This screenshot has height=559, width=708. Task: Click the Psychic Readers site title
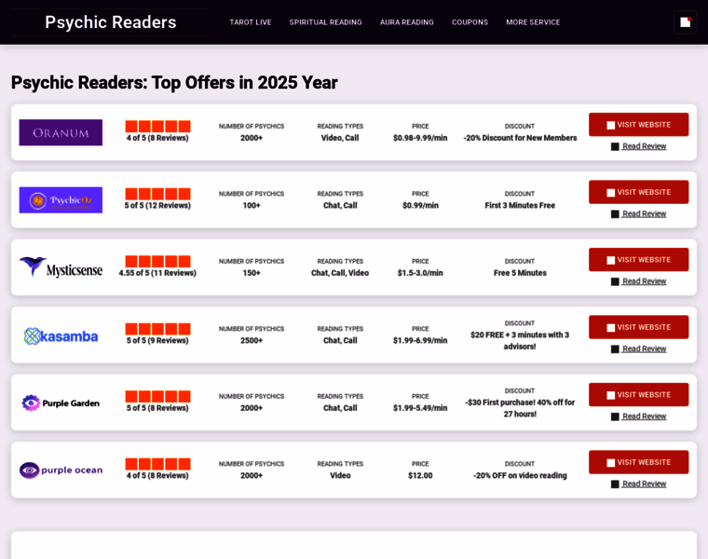pos(110,22)
